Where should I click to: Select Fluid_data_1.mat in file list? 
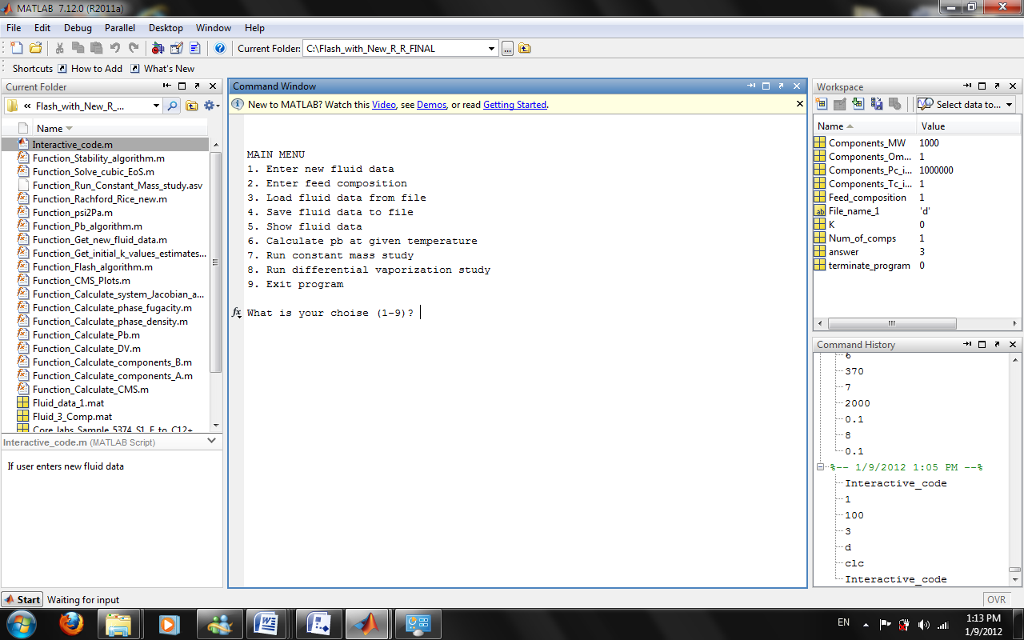(68, 403)
